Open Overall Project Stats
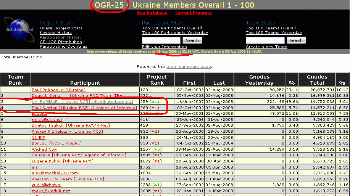The height and width of the screenshot is (196, 350). coord(61,28)
